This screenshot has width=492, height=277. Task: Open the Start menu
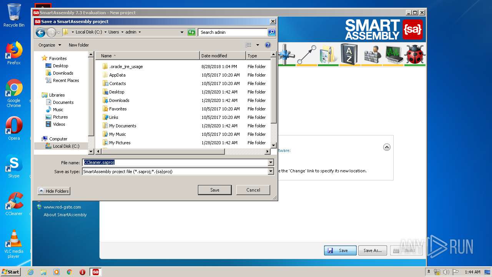(x=11, y=272)
